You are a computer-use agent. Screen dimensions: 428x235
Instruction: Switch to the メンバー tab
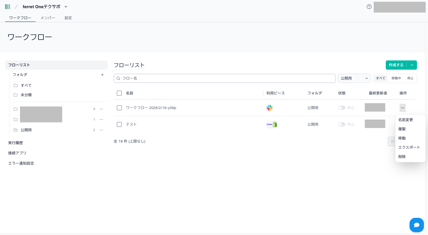coord(48,18)
